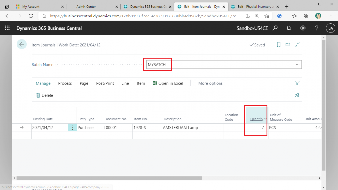The width and height of the screenshot is (338, 190).
Task: Pin the action bar
Action: pyautogui.click(x=297, y=95)
